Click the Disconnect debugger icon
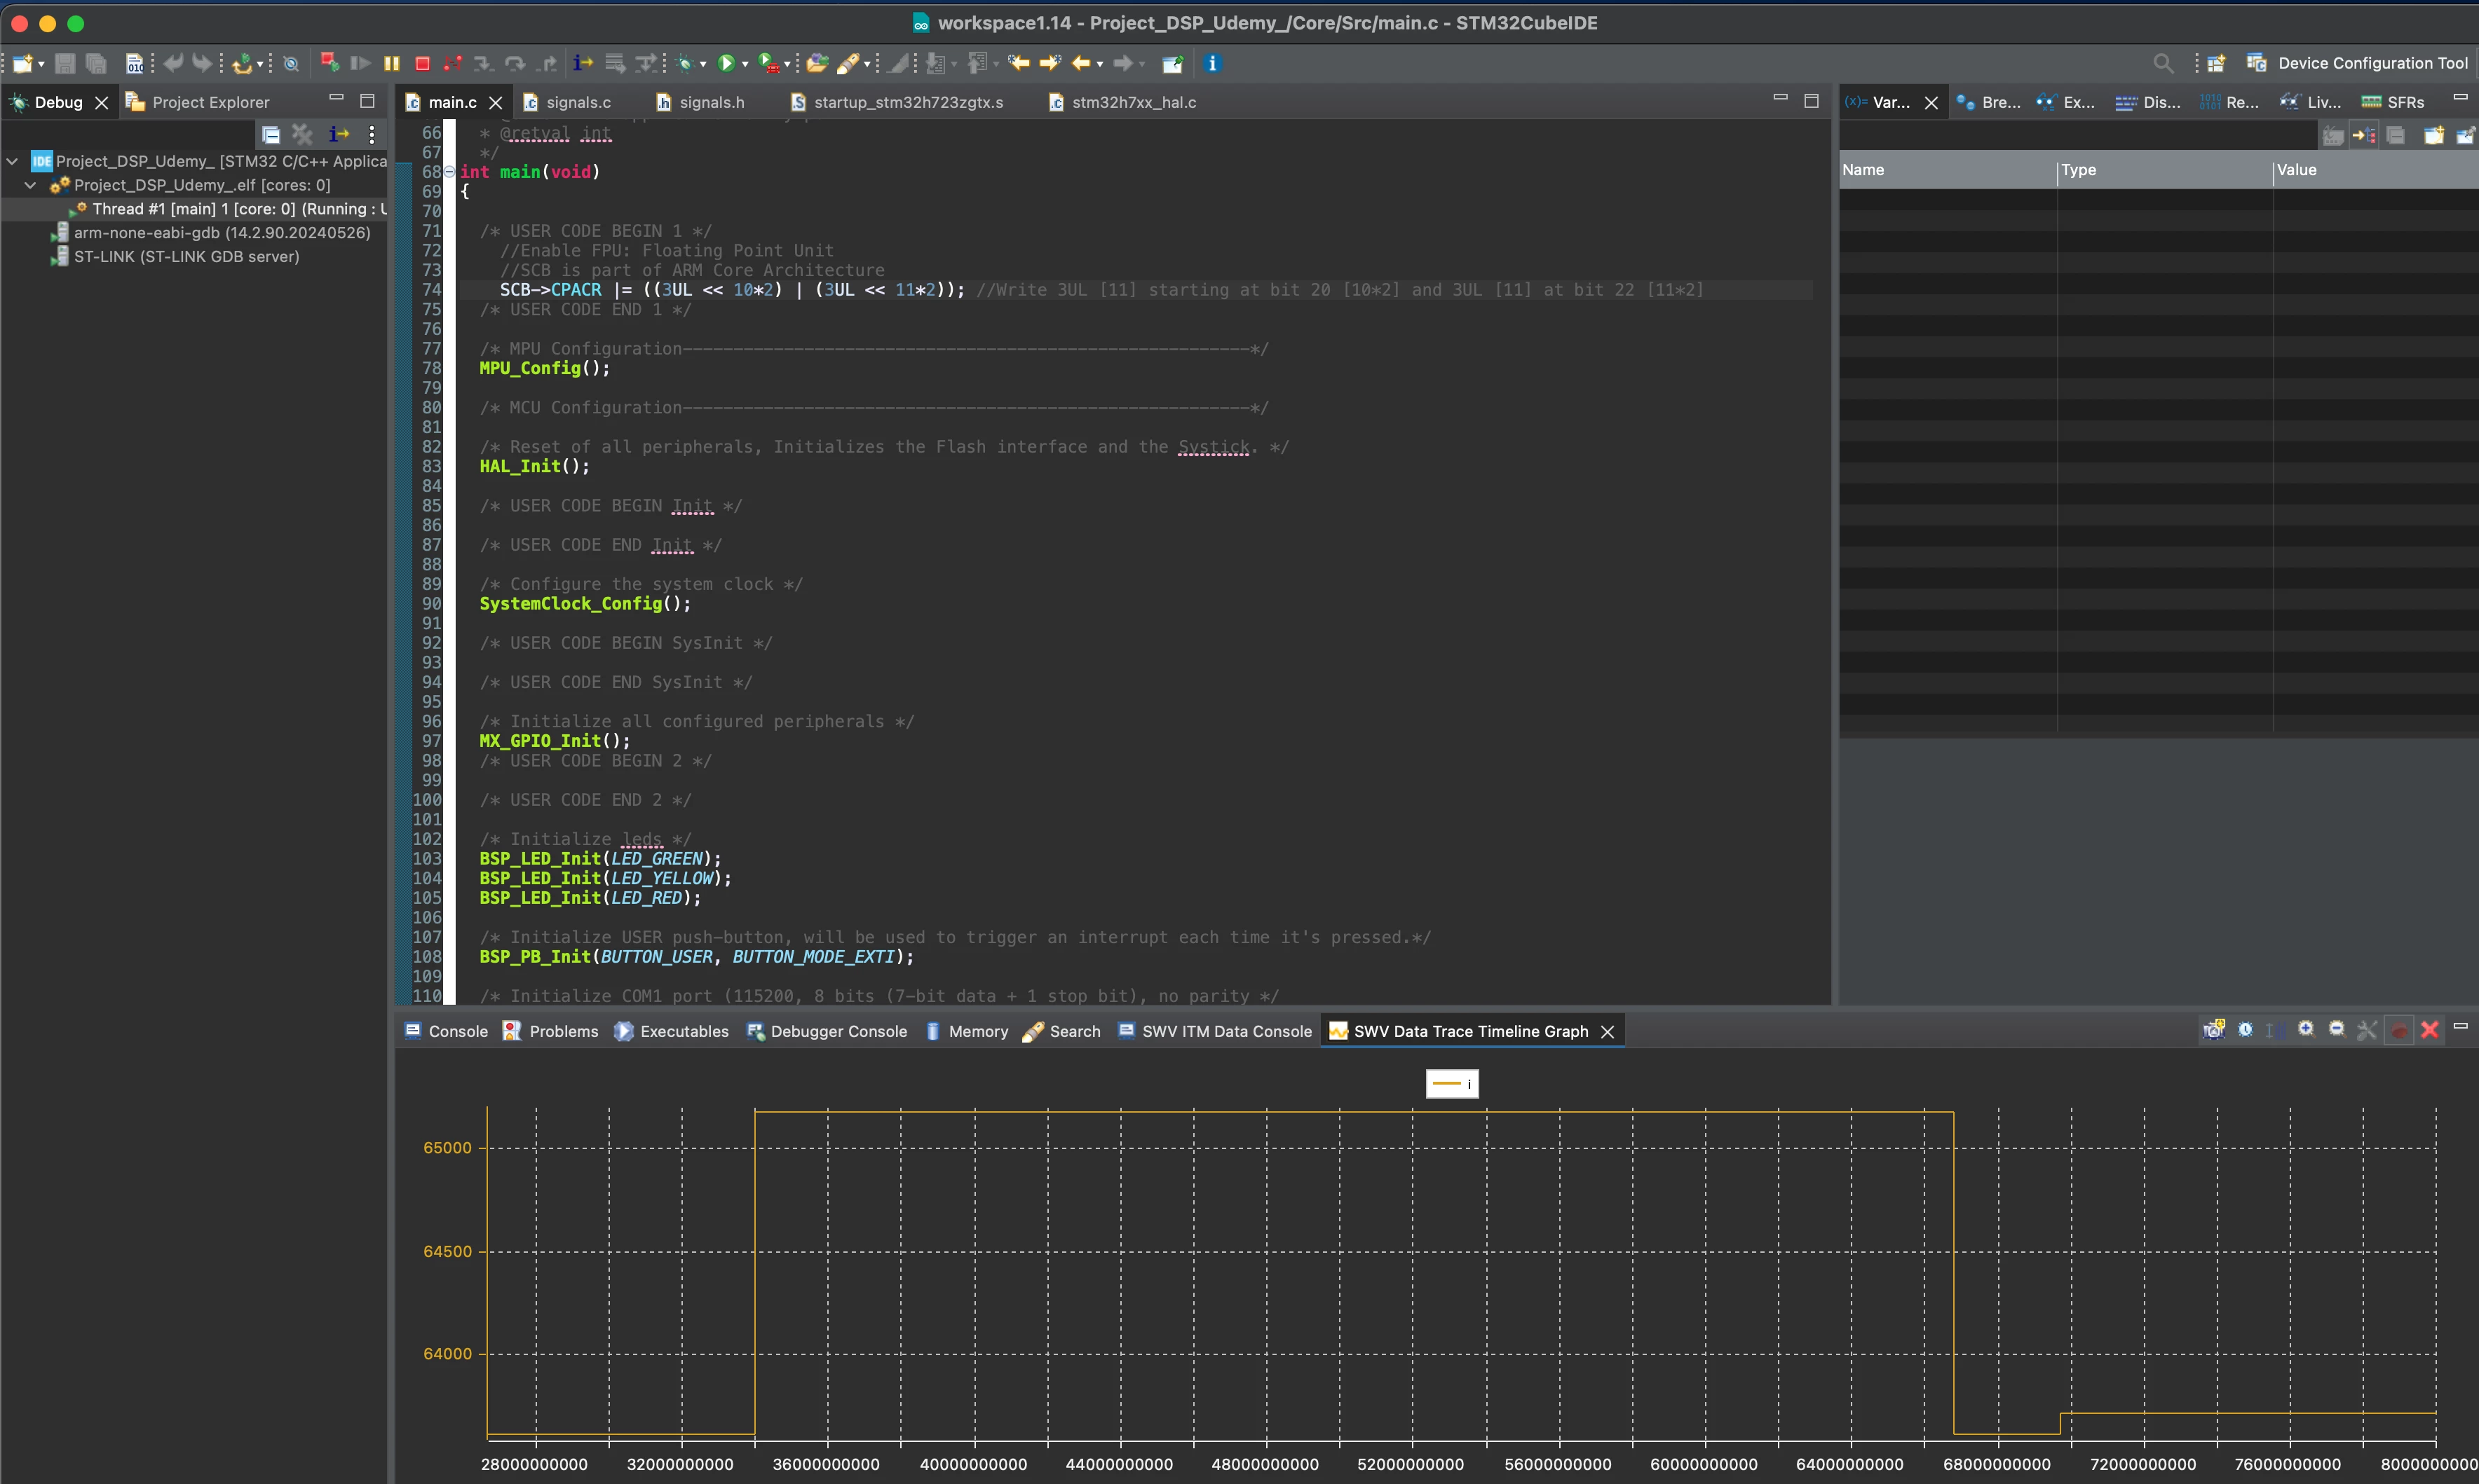The image size is (2479, 1484). (x=452, y=63)
